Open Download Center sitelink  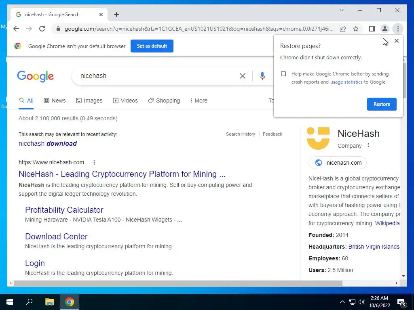click(x=56, y=237)
